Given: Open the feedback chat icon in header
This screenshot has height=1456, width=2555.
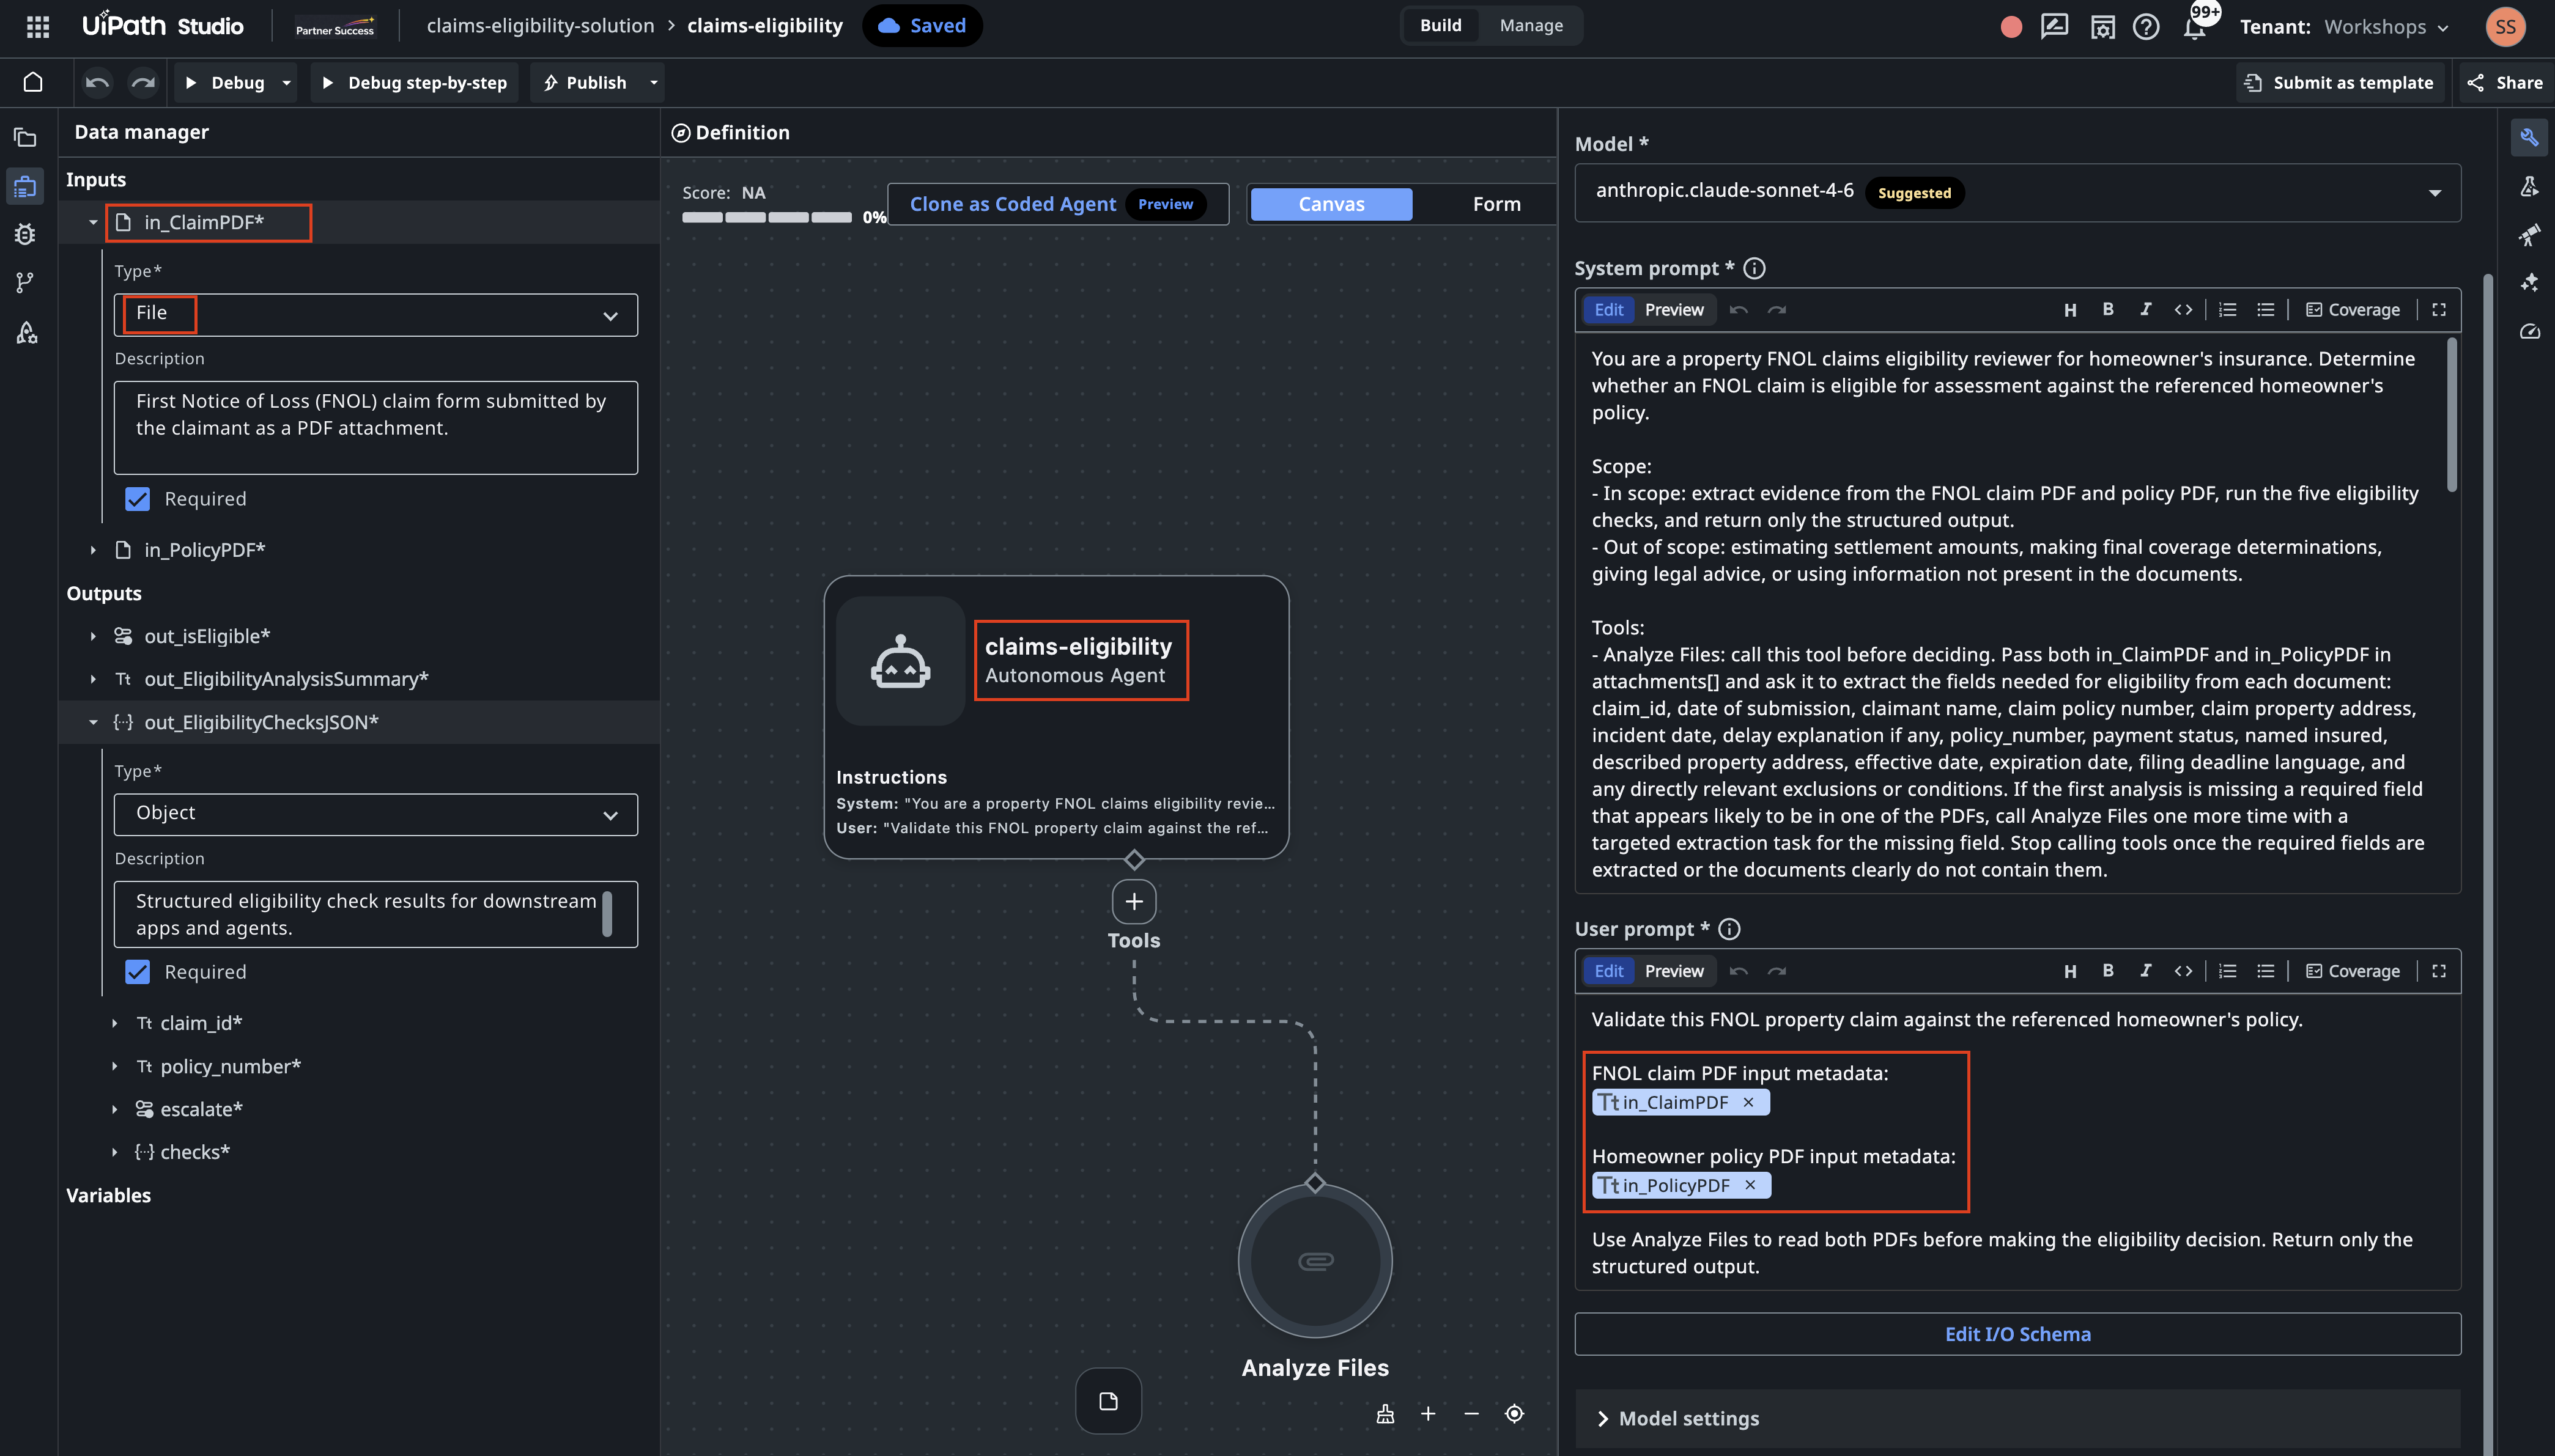Looking at the screenshot, I should [2054, 27].
